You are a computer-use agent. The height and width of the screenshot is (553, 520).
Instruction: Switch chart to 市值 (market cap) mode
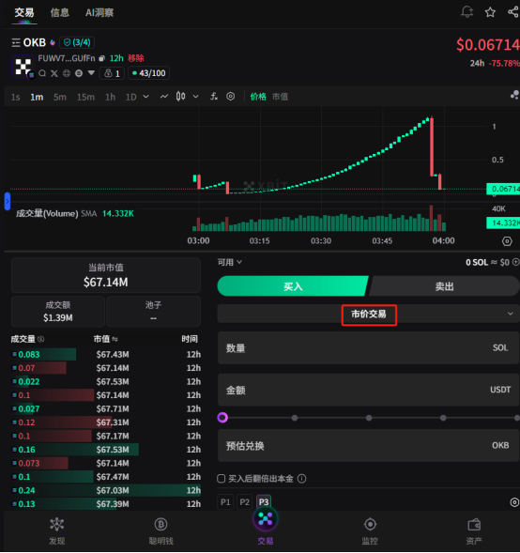coord(281,97)
